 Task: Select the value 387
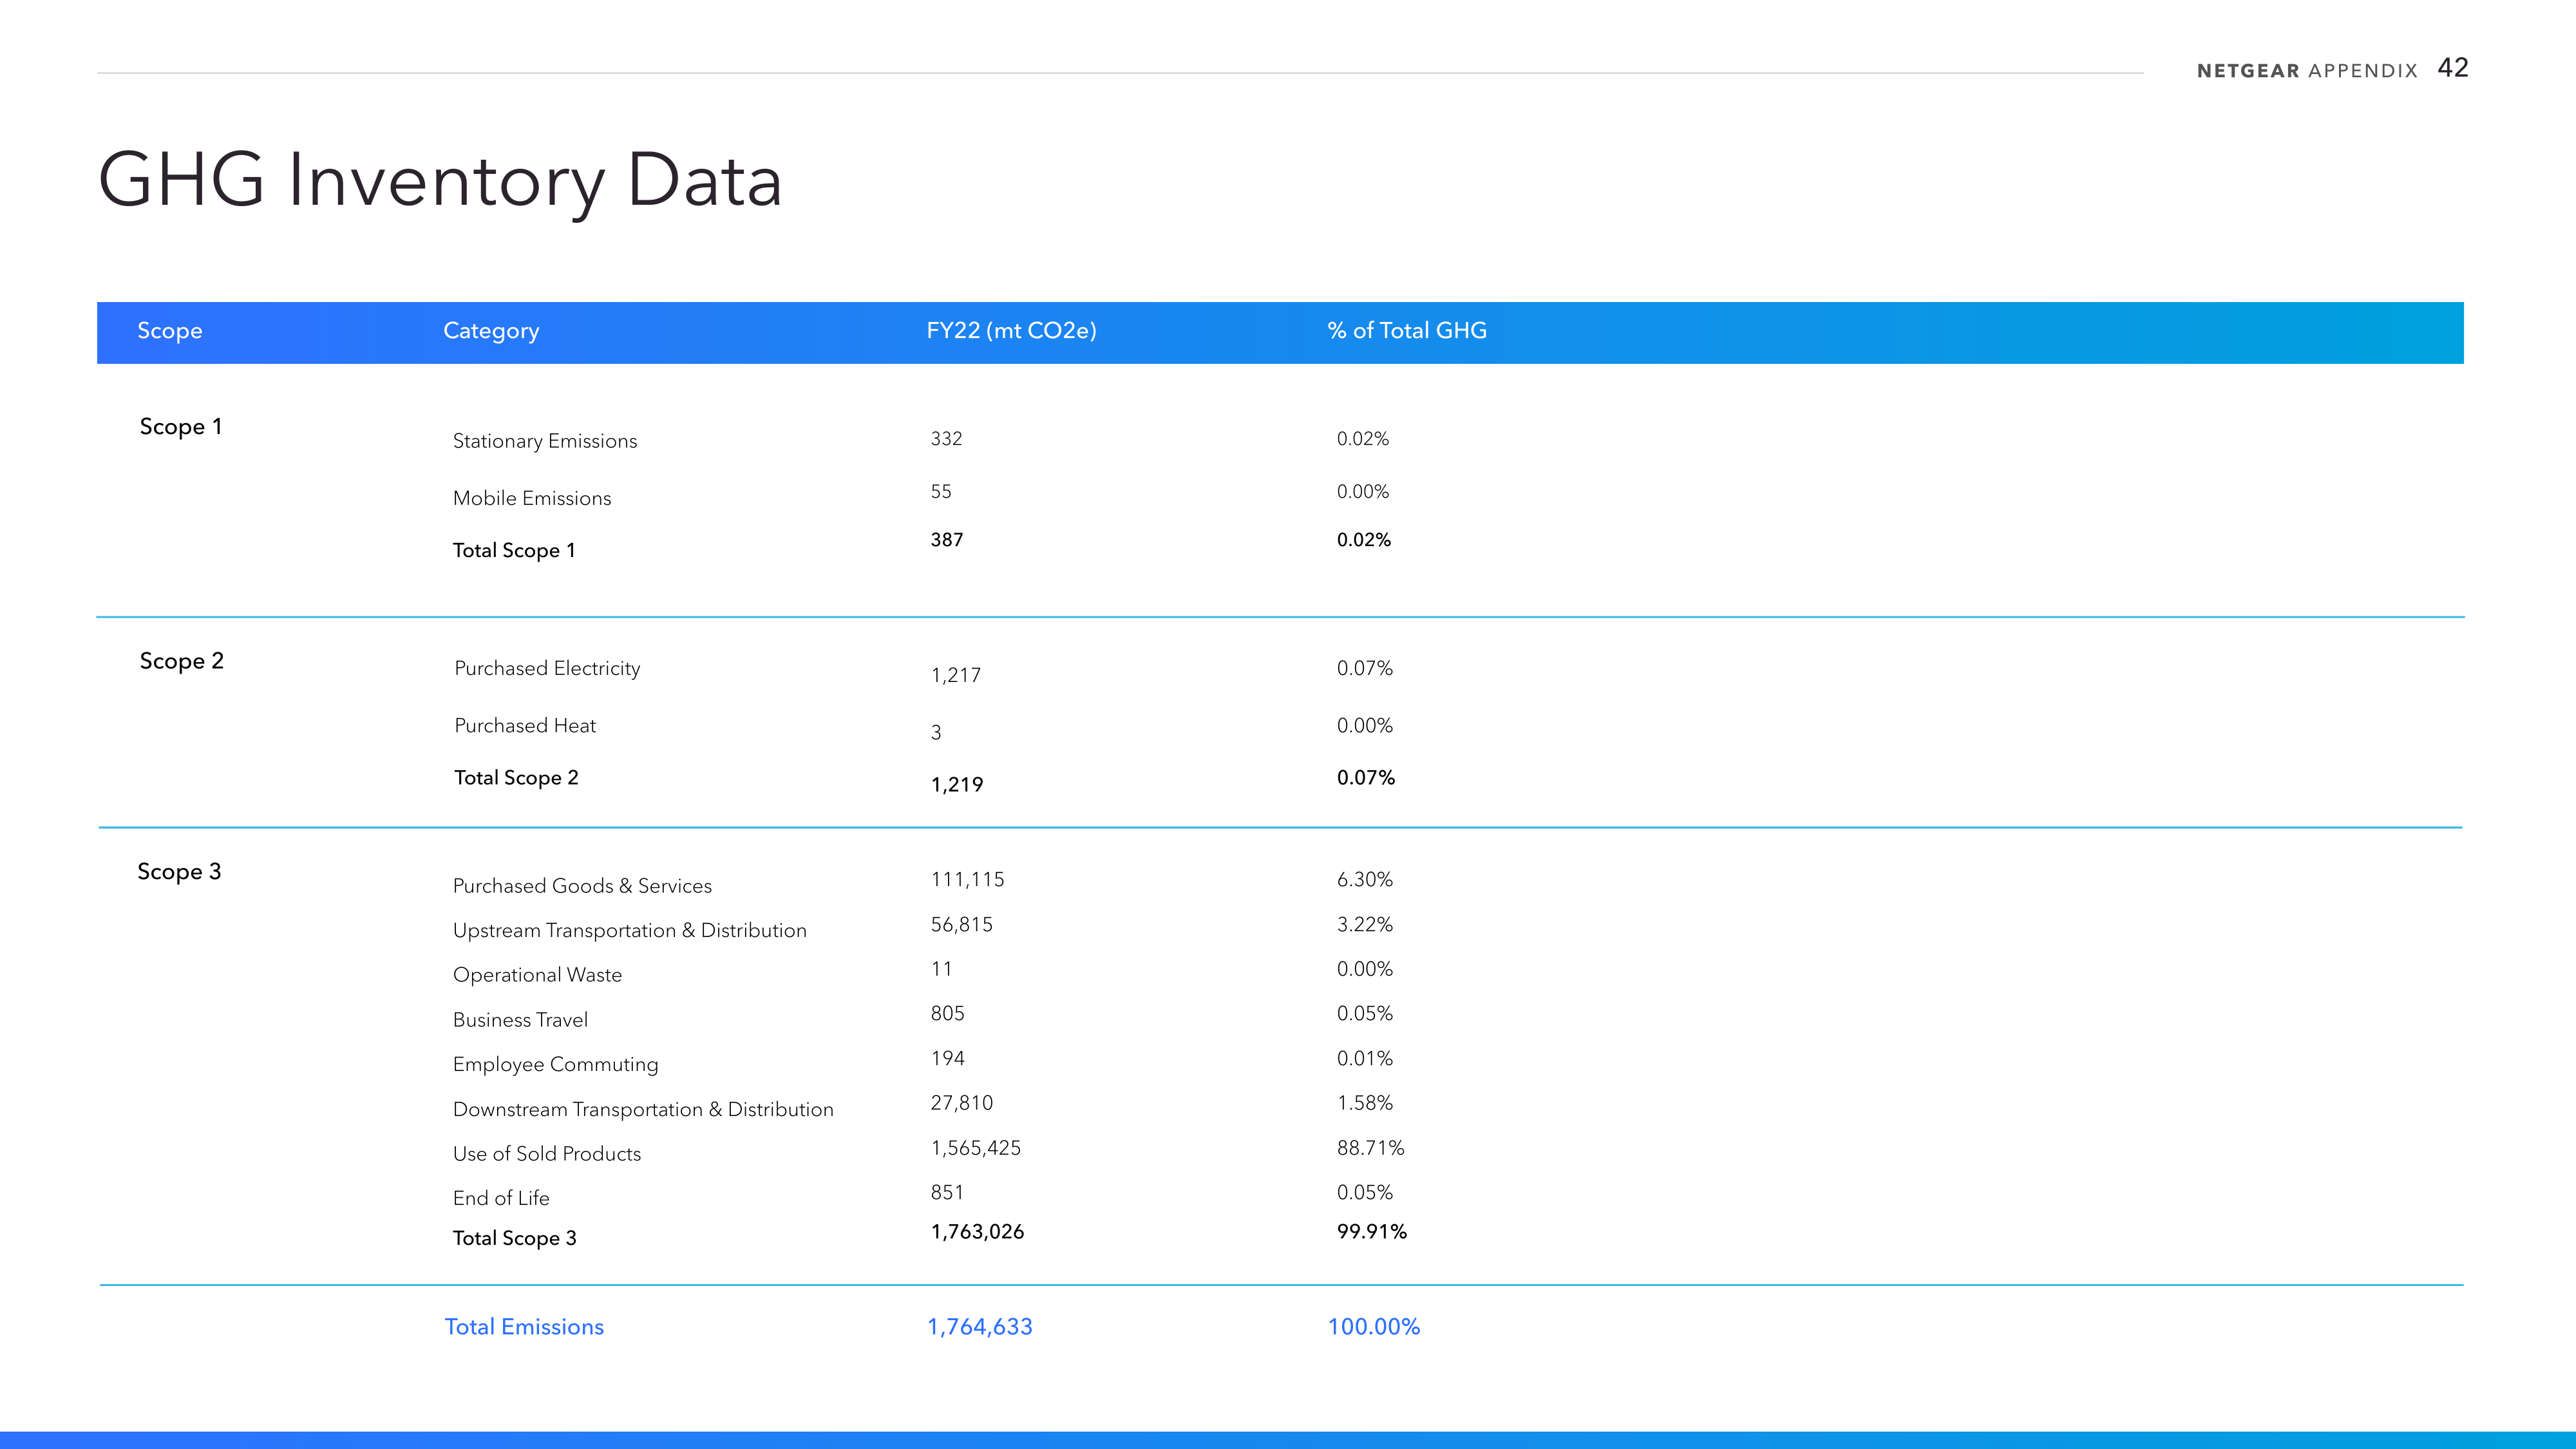947,540
